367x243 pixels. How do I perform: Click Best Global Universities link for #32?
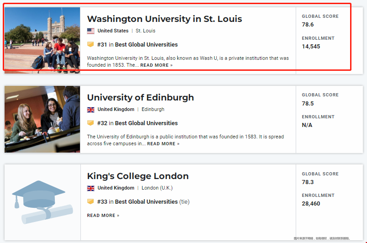coord(146,123)
